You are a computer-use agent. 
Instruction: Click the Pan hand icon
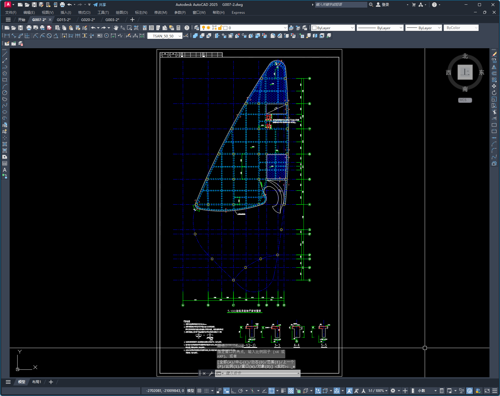pyautogui.click(x=116, y=28)
